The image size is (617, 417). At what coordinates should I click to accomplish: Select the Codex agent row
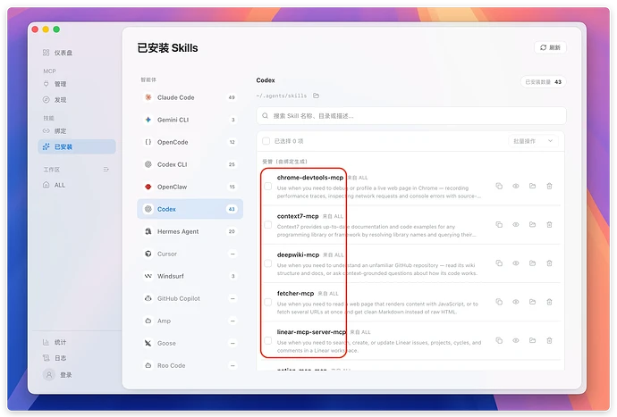click(x=190, y=209)
